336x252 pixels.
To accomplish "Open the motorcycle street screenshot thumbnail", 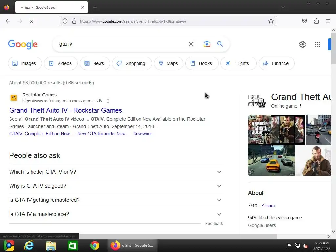I will point(318,130).
